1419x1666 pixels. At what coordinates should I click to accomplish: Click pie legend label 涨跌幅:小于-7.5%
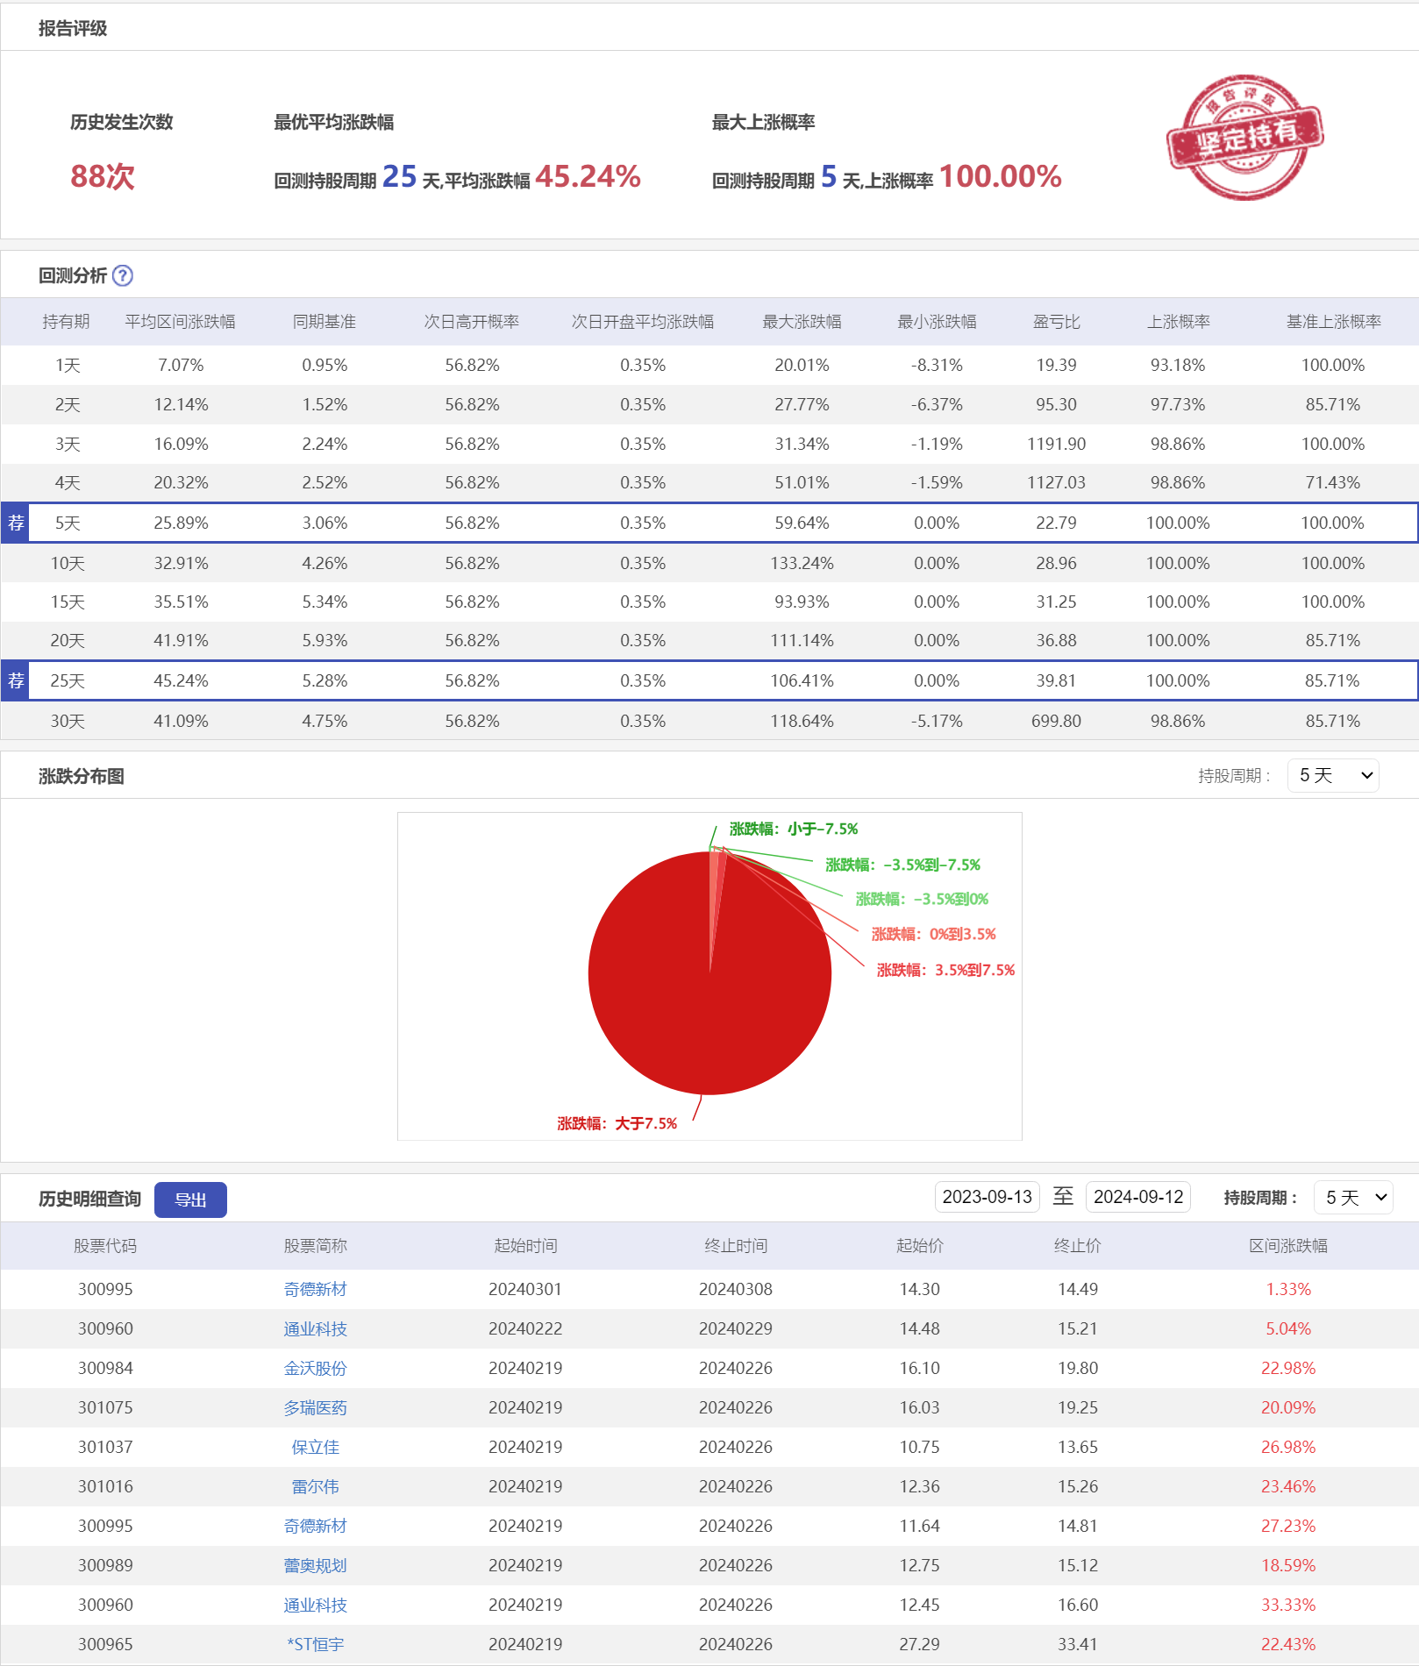point(793,829)
